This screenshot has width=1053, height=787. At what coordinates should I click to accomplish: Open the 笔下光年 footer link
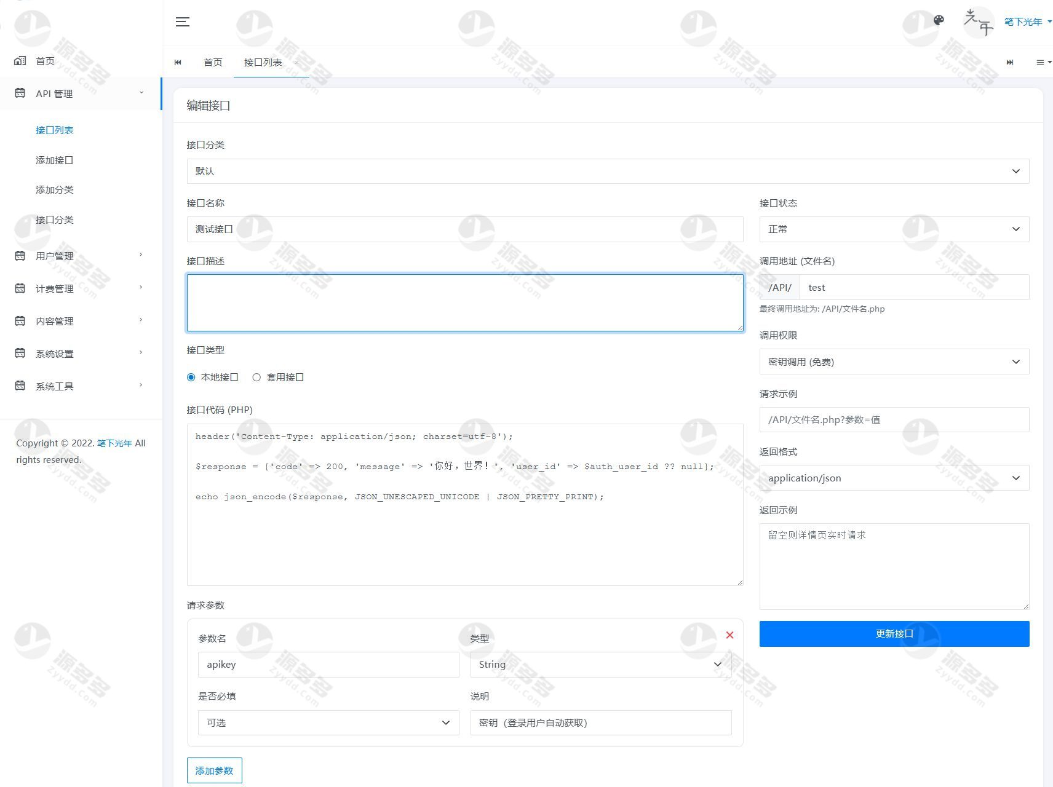coord(114,443)
